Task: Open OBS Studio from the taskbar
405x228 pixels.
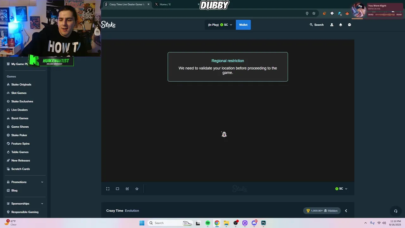Action: (236, 223)
